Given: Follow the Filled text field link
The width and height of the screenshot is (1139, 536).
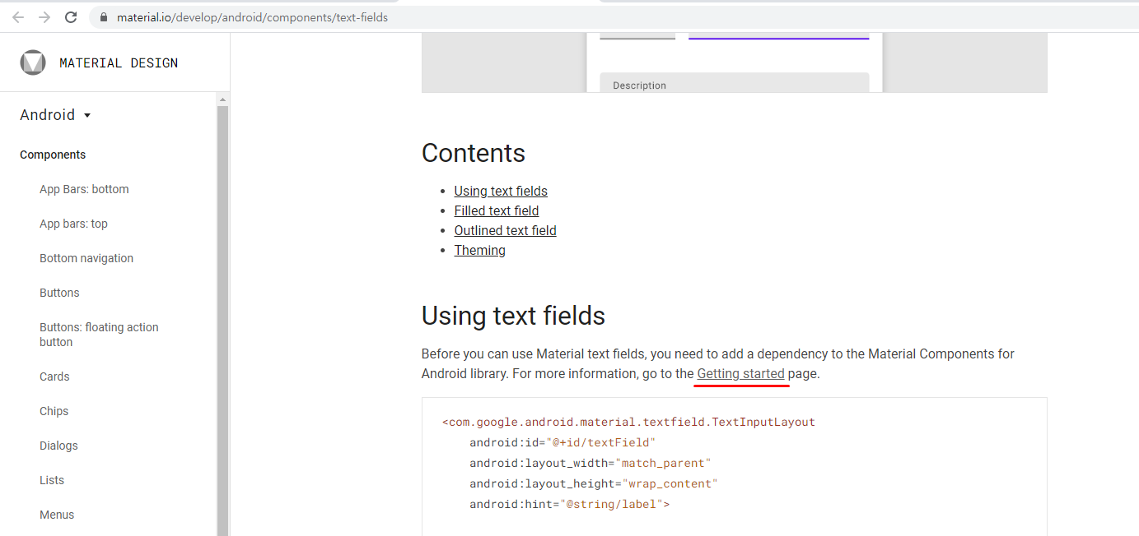Looking at the screenshot, I should pyautogui.click(x=497, y=210).
